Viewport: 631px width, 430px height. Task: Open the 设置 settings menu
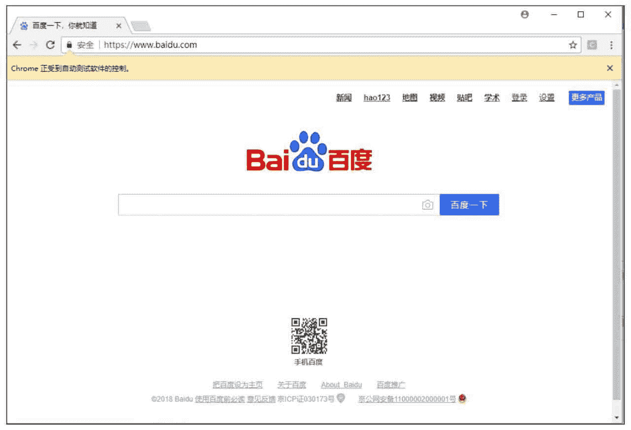(546, 98)
